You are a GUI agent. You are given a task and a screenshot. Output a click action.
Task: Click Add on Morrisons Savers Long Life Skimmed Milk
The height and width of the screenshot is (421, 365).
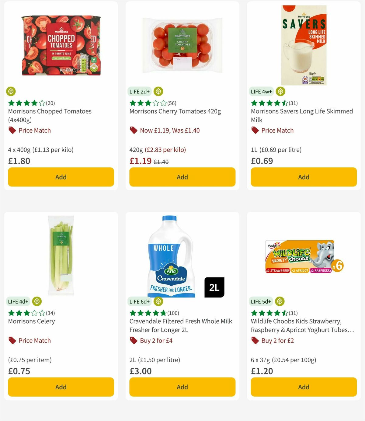point(303,177)
